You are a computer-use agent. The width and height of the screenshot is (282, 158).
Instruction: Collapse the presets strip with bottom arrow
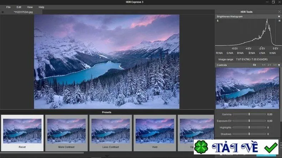[107, 156]
